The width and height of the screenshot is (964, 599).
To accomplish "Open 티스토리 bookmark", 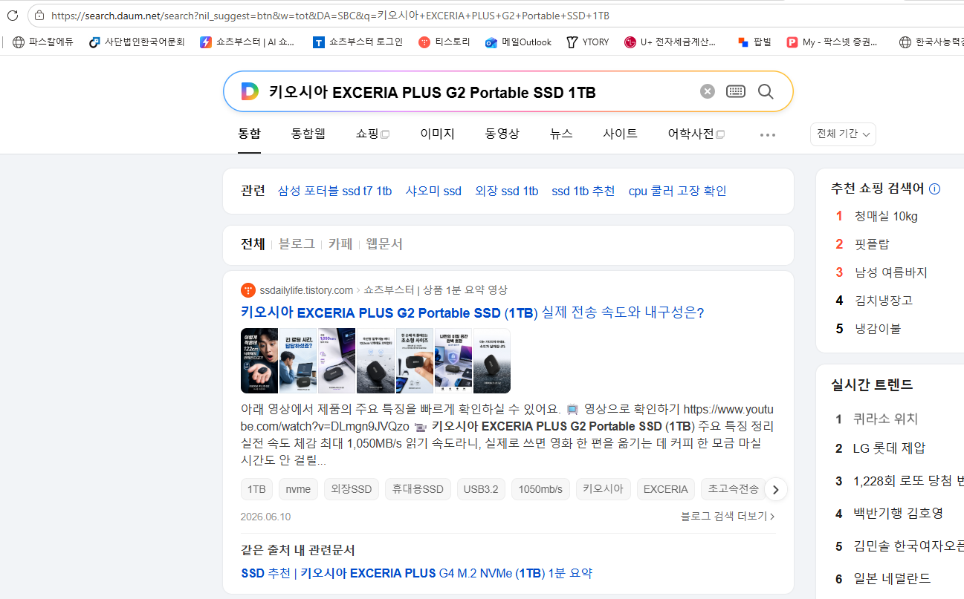I will 444,42.
